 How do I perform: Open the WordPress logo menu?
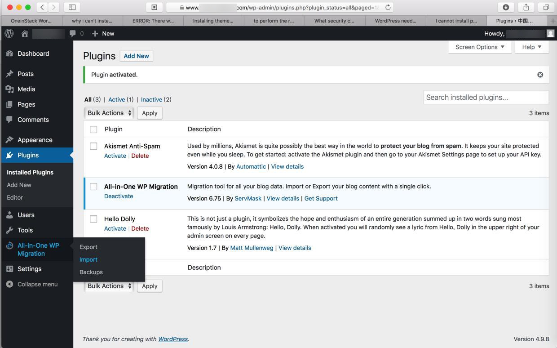9,33
